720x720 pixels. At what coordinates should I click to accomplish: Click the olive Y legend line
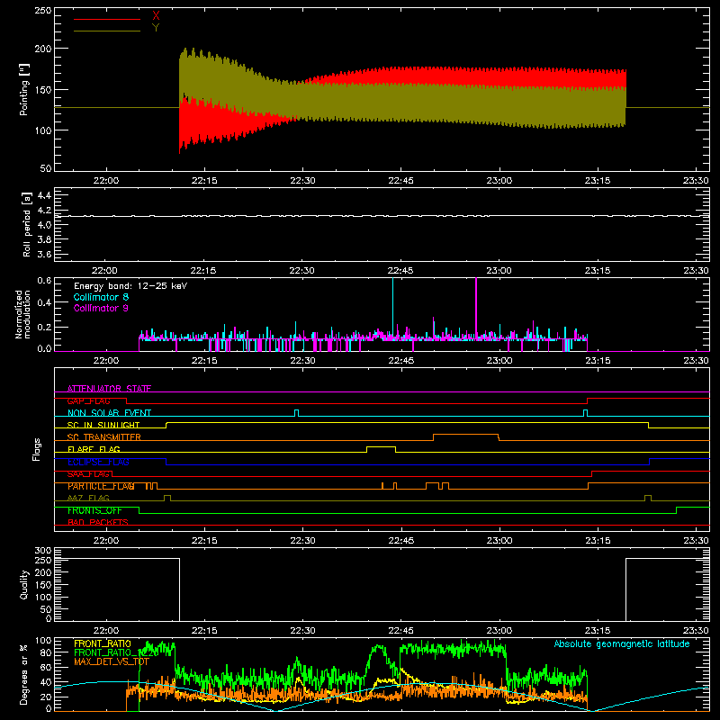pyautogui.click(x=106, y=31)
